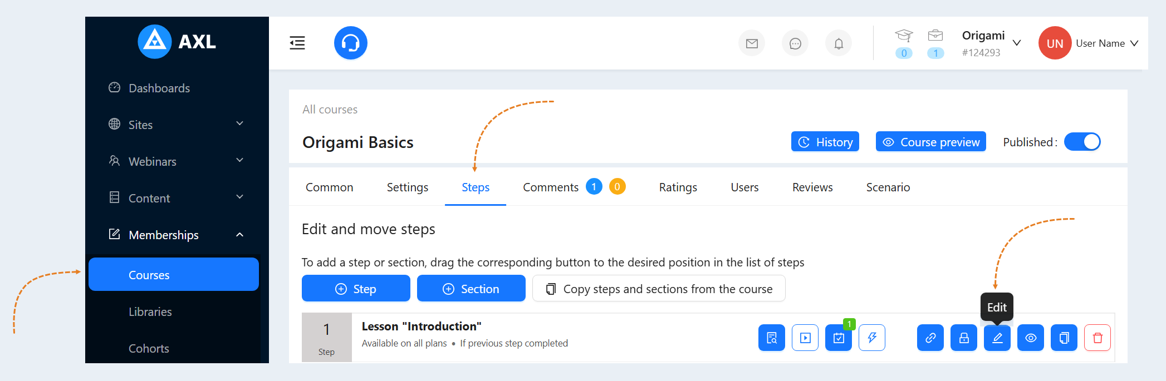Image resolution: width=1166 pixels, height=381 pixels.
Task: Open the notifications bell
Action: coord(839,43)
